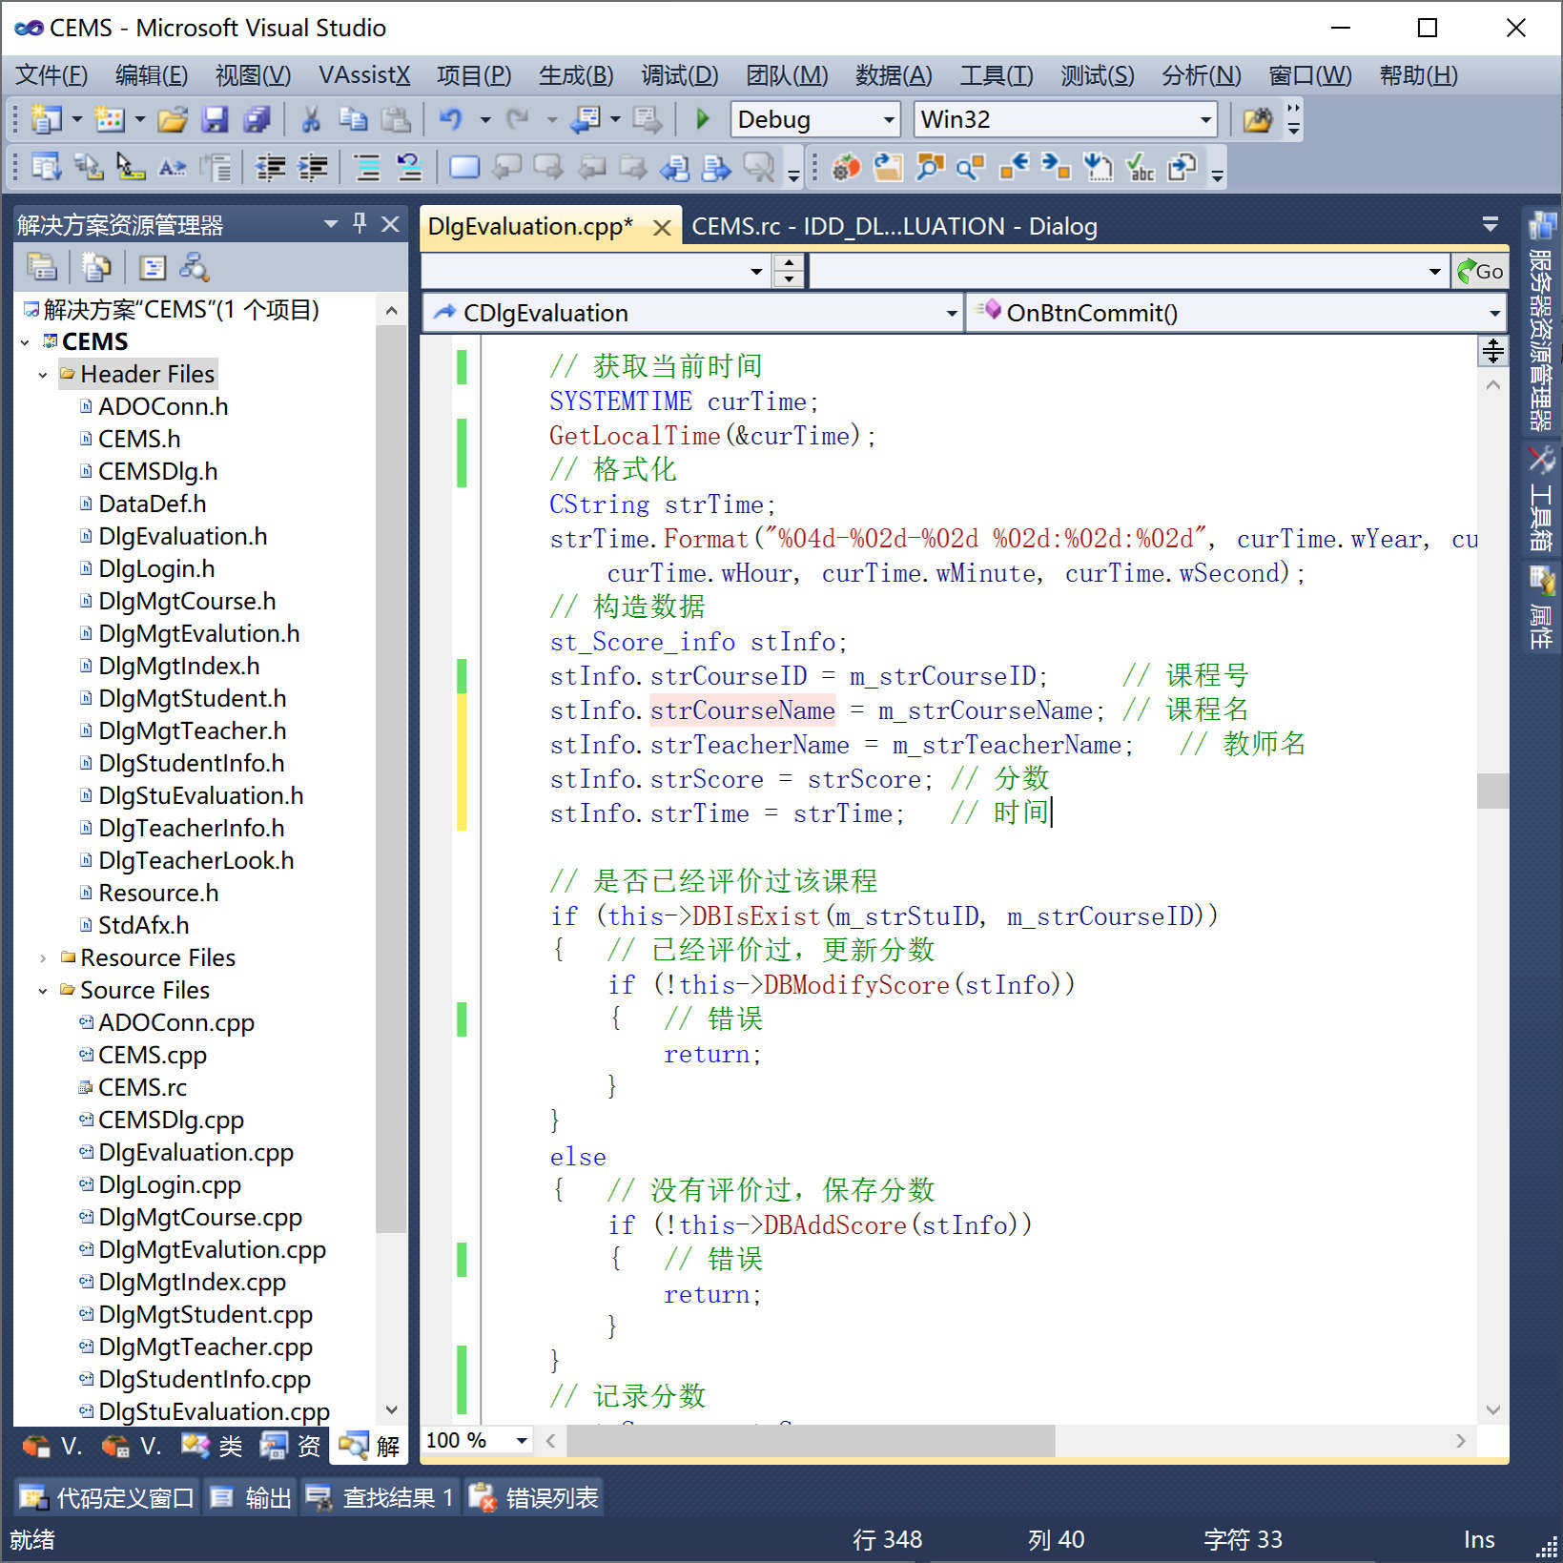Collapse the Header Files folder
The width and height of the screenshot is (1563, 1563).
[43, 375]
